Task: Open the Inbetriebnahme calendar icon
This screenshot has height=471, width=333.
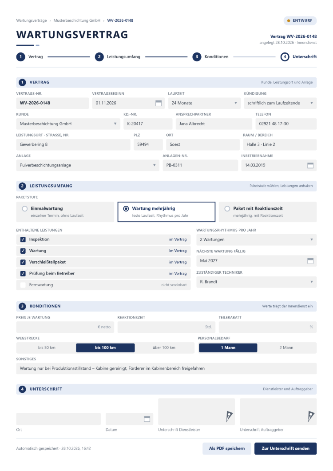Action: [310, 165]
